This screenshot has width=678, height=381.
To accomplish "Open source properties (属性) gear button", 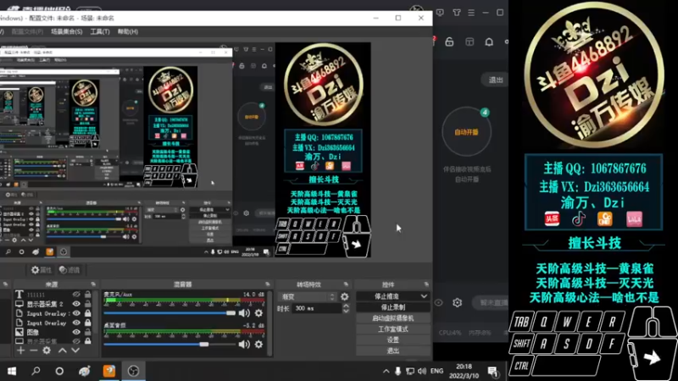I will tap(41, 270).
